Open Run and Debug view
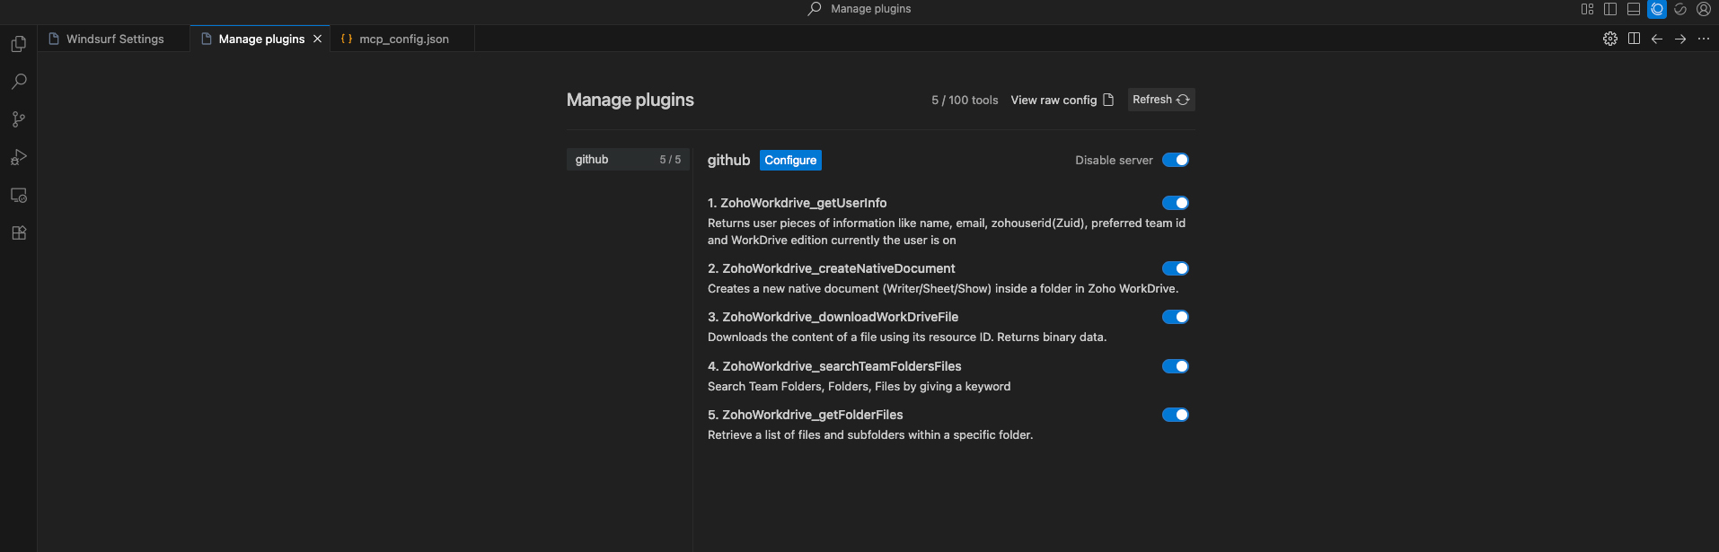The image size is (1719, 552). point(18,157)
